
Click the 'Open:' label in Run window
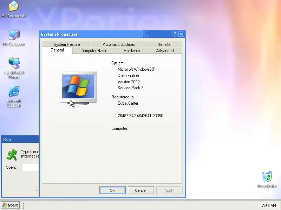click(11, 168)
